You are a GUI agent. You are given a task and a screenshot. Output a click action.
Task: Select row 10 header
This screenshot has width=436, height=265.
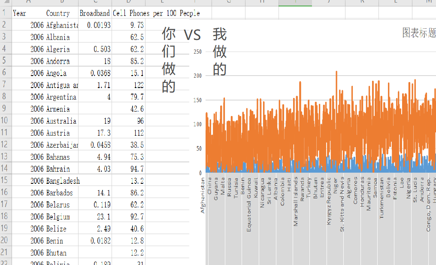tap(6, 121)
